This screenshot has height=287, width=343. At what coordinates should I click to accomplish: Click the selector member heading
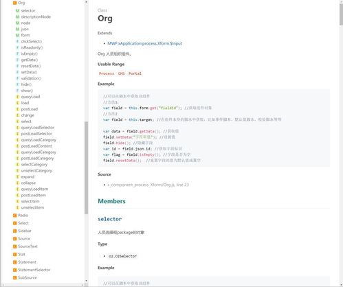tap(110, 219)
